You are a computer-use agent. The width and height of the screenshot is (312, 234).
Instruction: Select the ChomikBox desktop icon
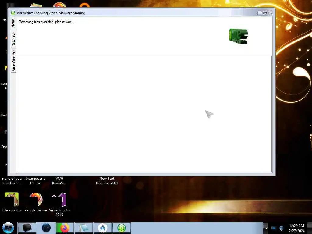coord(12,202)
